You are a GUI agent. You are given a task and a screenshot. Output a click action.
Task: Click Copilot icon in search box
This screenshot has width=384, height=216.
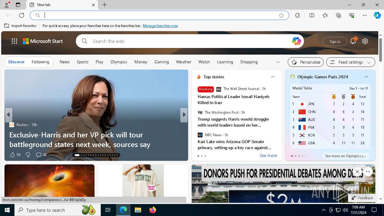click(296, 41)
